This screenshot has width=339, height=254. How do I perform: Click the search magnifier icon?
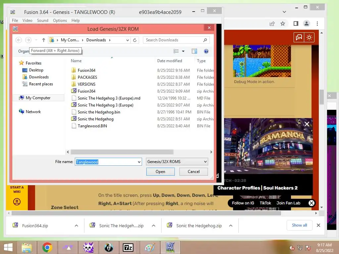205,40
